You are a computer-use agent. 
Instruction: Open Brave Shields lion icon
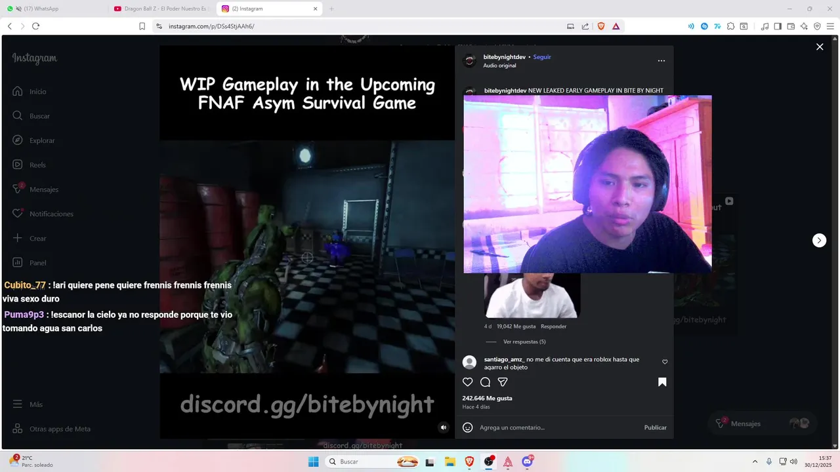tap(600, 26)
